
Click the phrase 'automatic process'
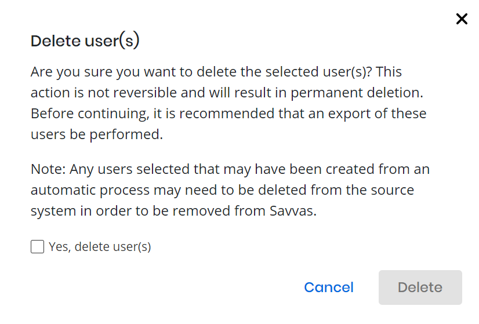click(x=90, y=190)
